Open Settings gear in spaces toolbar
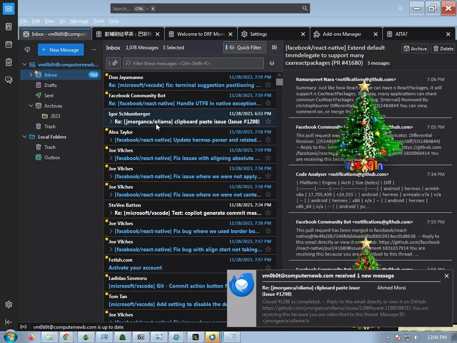The image size is (457, 343). coord(9,304)
